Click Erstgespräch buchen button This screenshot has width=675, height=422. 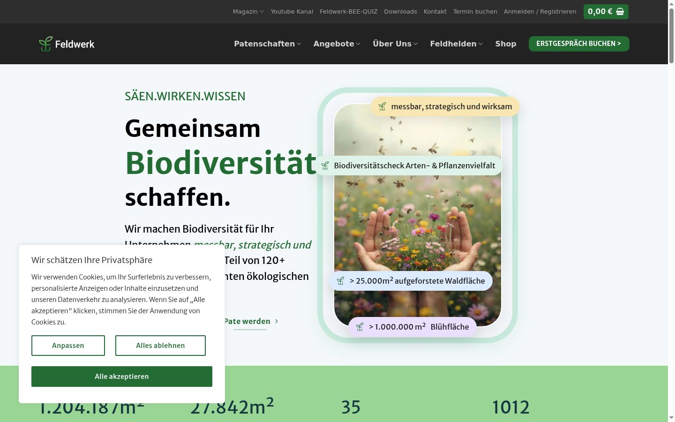coord(579,44)
